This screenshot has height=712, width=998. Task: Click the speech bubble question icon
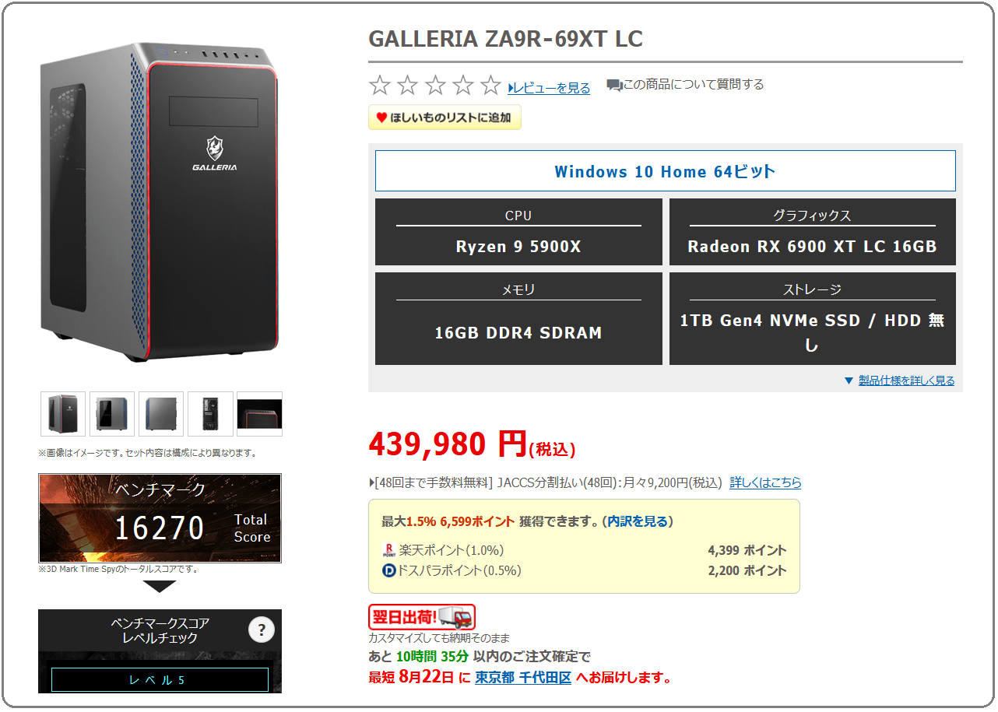point(614,86)
